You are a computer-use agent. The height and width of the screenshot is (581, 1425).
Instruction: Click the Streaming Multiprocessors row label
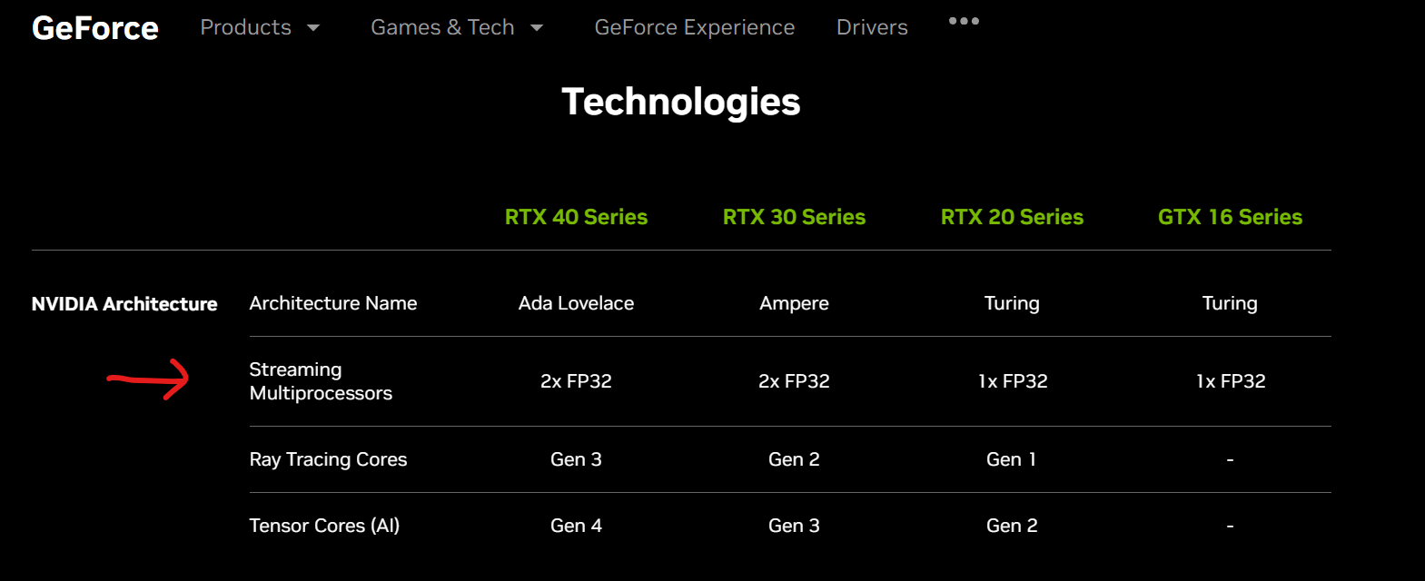coord(321,381)
